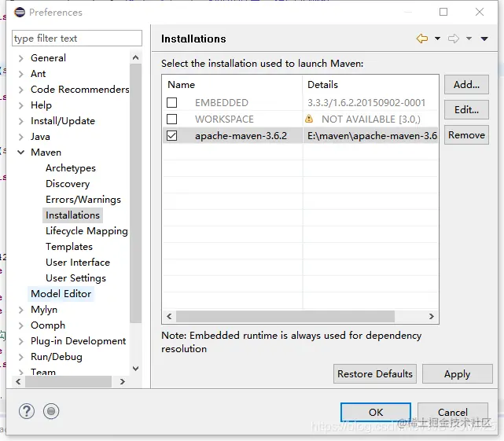Open Lifecycle Mappings page
This screenshot has height=441, width=504.
(86, 231)
